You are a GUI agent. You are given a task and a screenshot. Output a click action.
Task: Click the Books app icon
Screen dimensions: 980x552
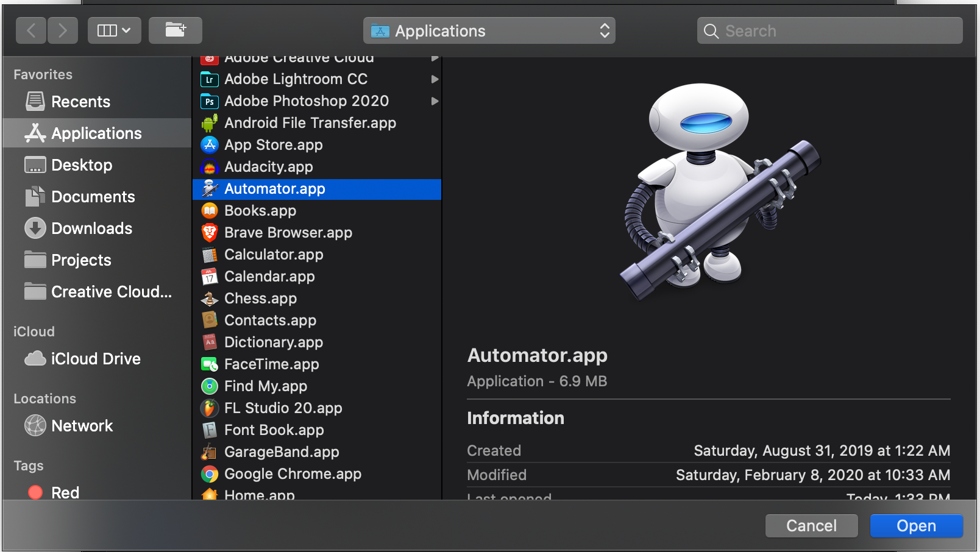pos(210,211)
